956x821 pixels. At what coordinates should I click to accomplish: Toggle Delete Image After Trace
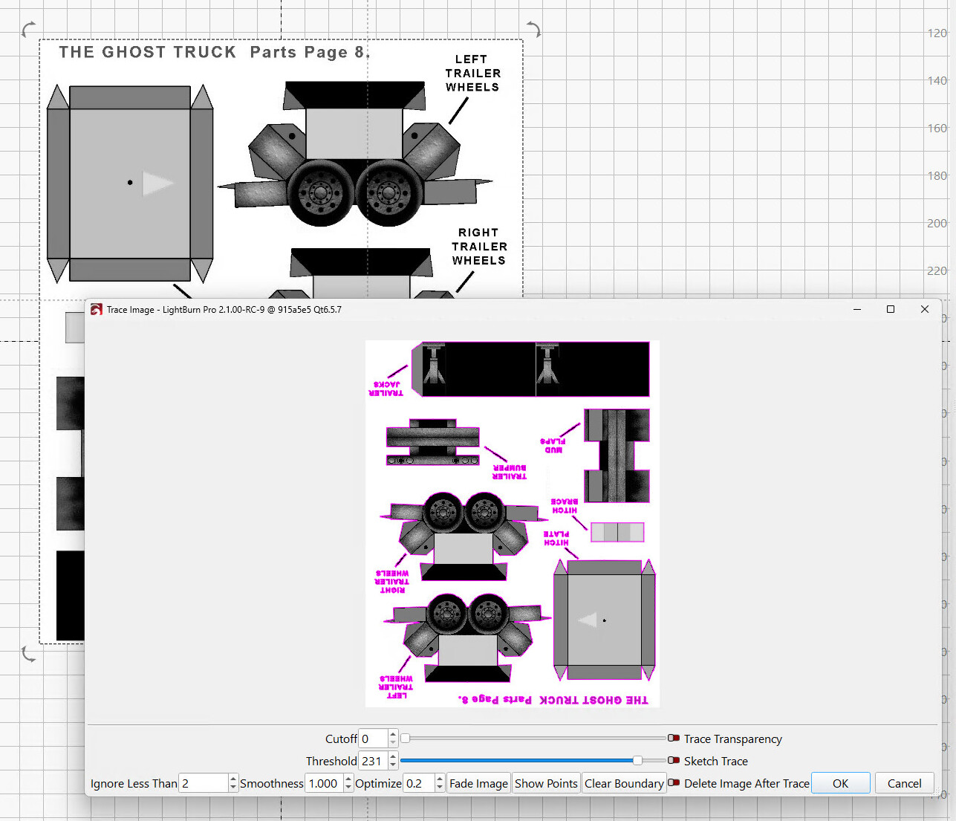point(674,783)
